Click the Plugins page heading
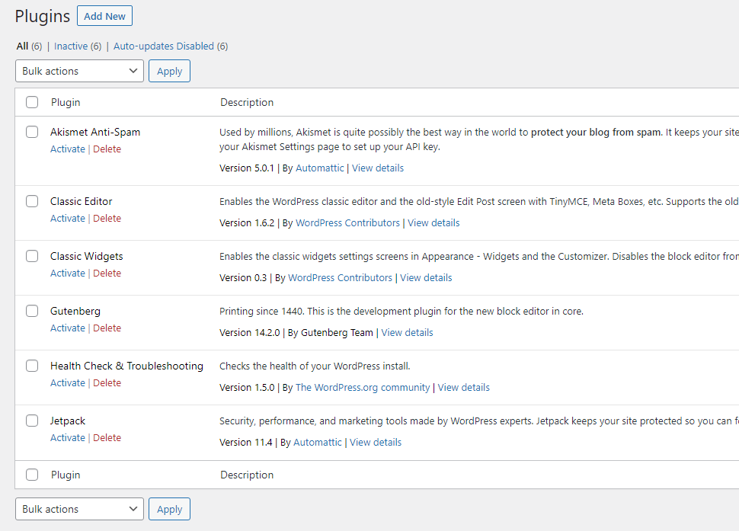Viewport: 739px width, 531px height. tap(43, 16)
